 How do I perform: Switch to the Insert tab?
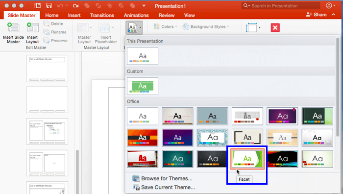coord(74,15)
